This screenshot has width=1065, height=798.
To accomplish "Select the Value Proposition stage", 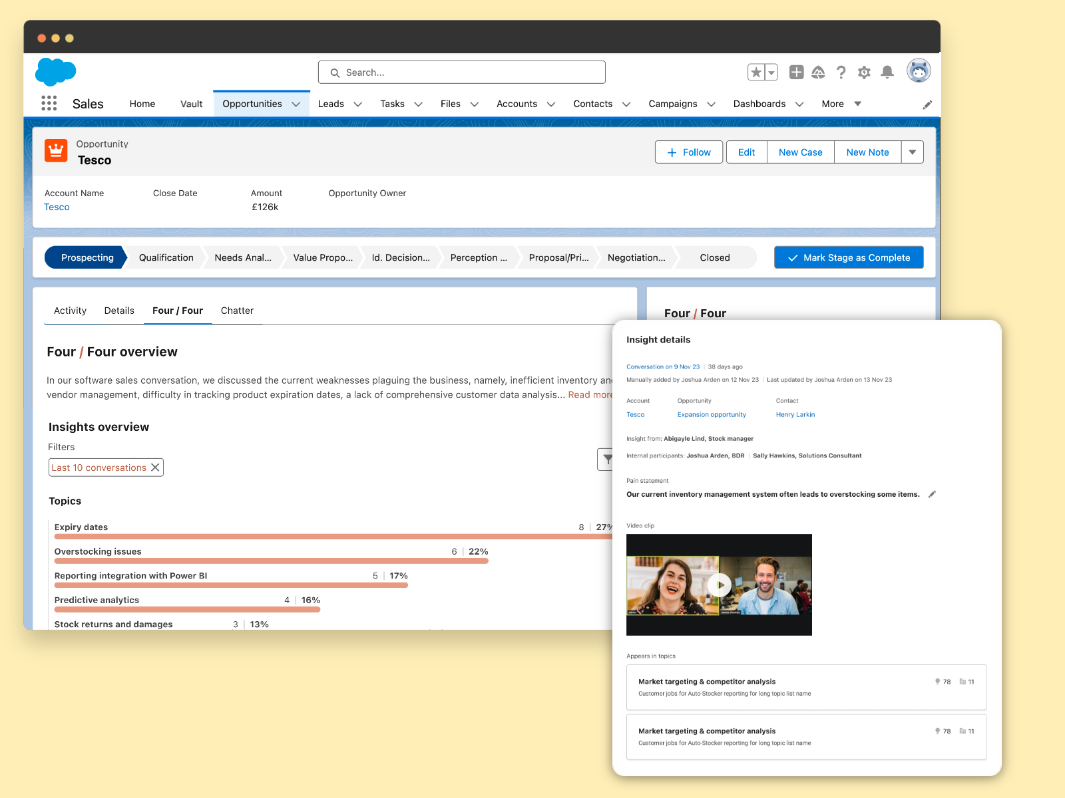I will (x=323, y=257).
